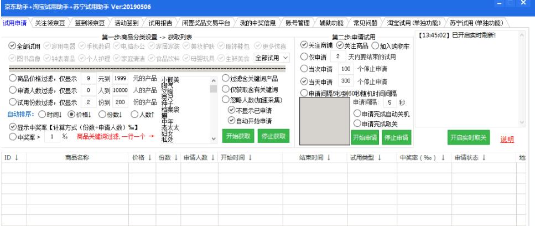Switch to 淘宝试用(单独功能) tab

point(413,23)
